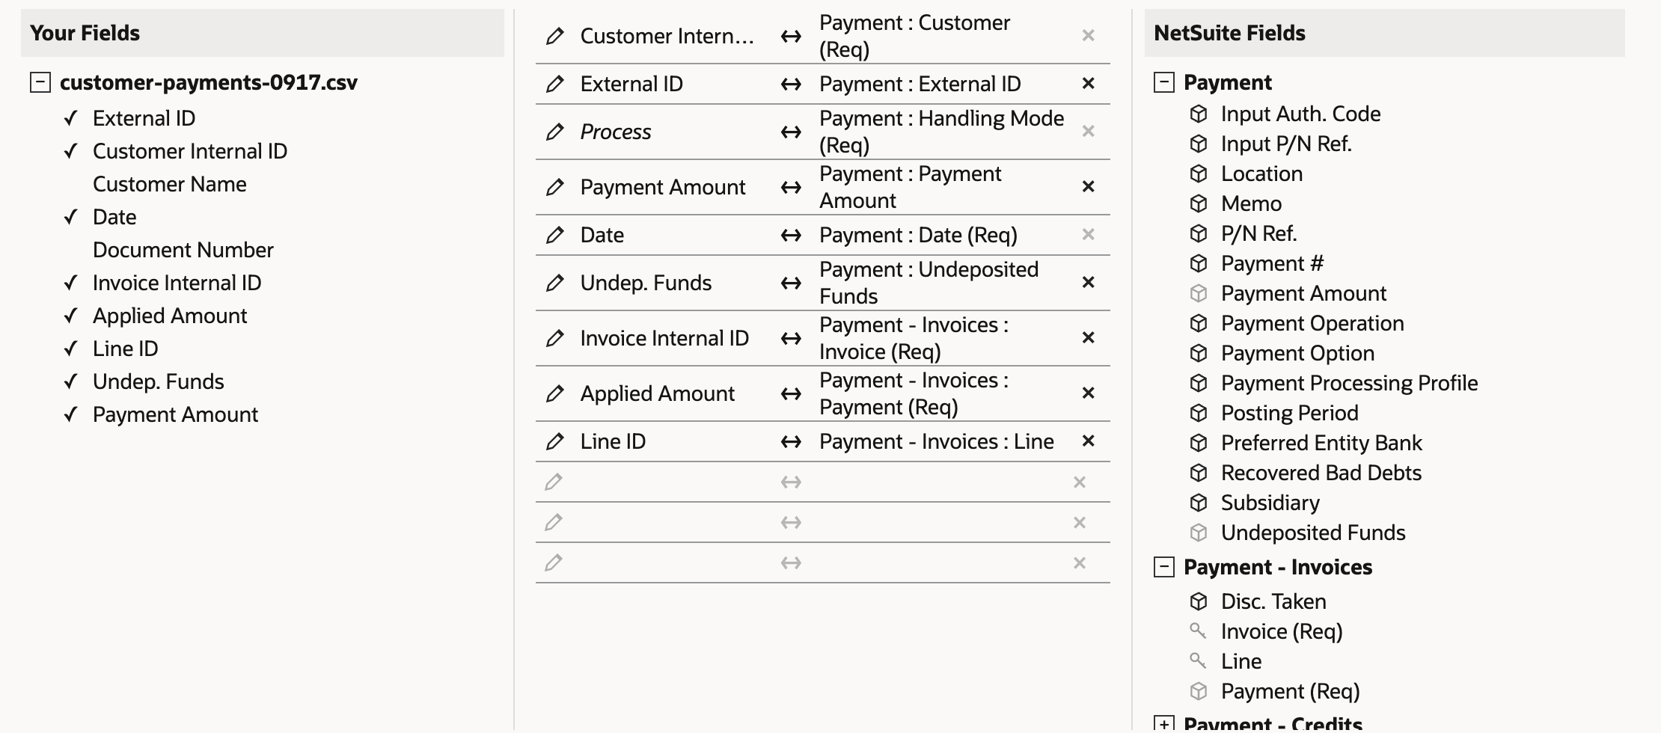Edit the Undep. Funds mapping row
Viewport: 1661px width, 733px height.
[554, 283]
